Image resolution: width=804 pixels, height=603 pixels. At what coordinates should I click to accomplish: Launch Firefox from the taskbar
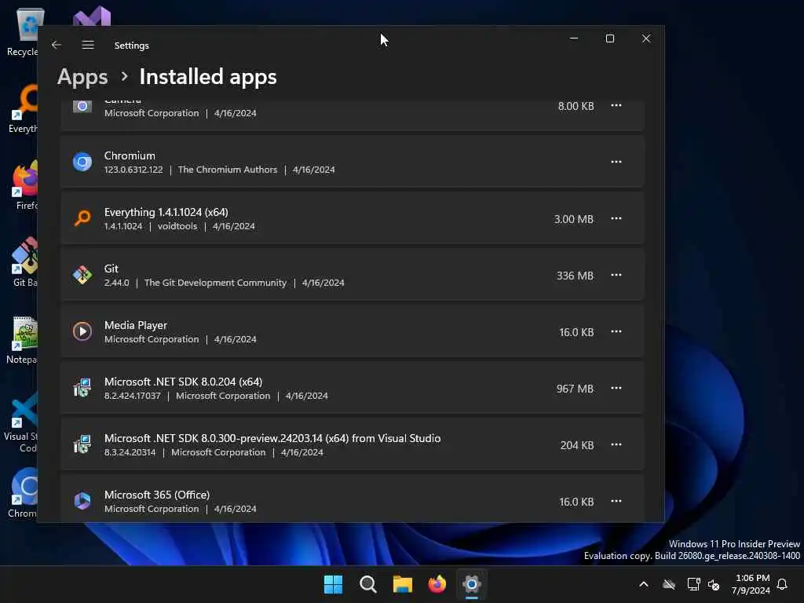point(437,584)
